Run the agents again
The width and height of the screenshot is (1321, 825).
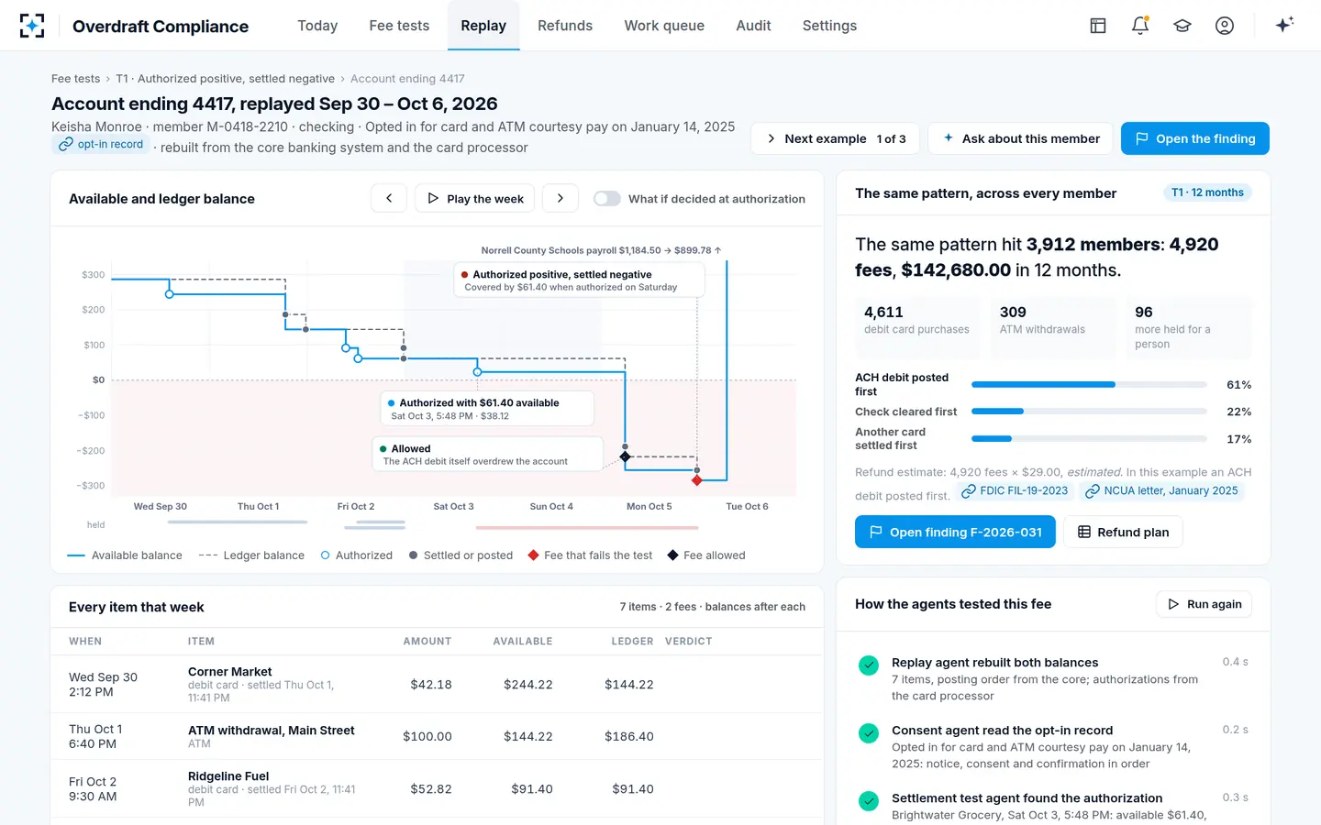click(1204, 604)
